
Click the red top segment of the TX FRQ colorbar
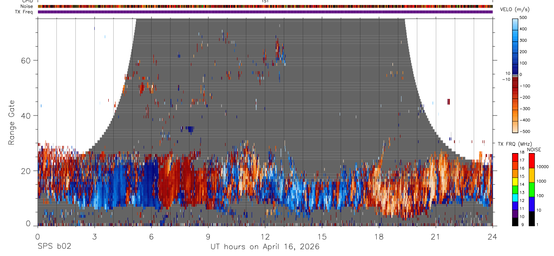click(x=515, y=157)
